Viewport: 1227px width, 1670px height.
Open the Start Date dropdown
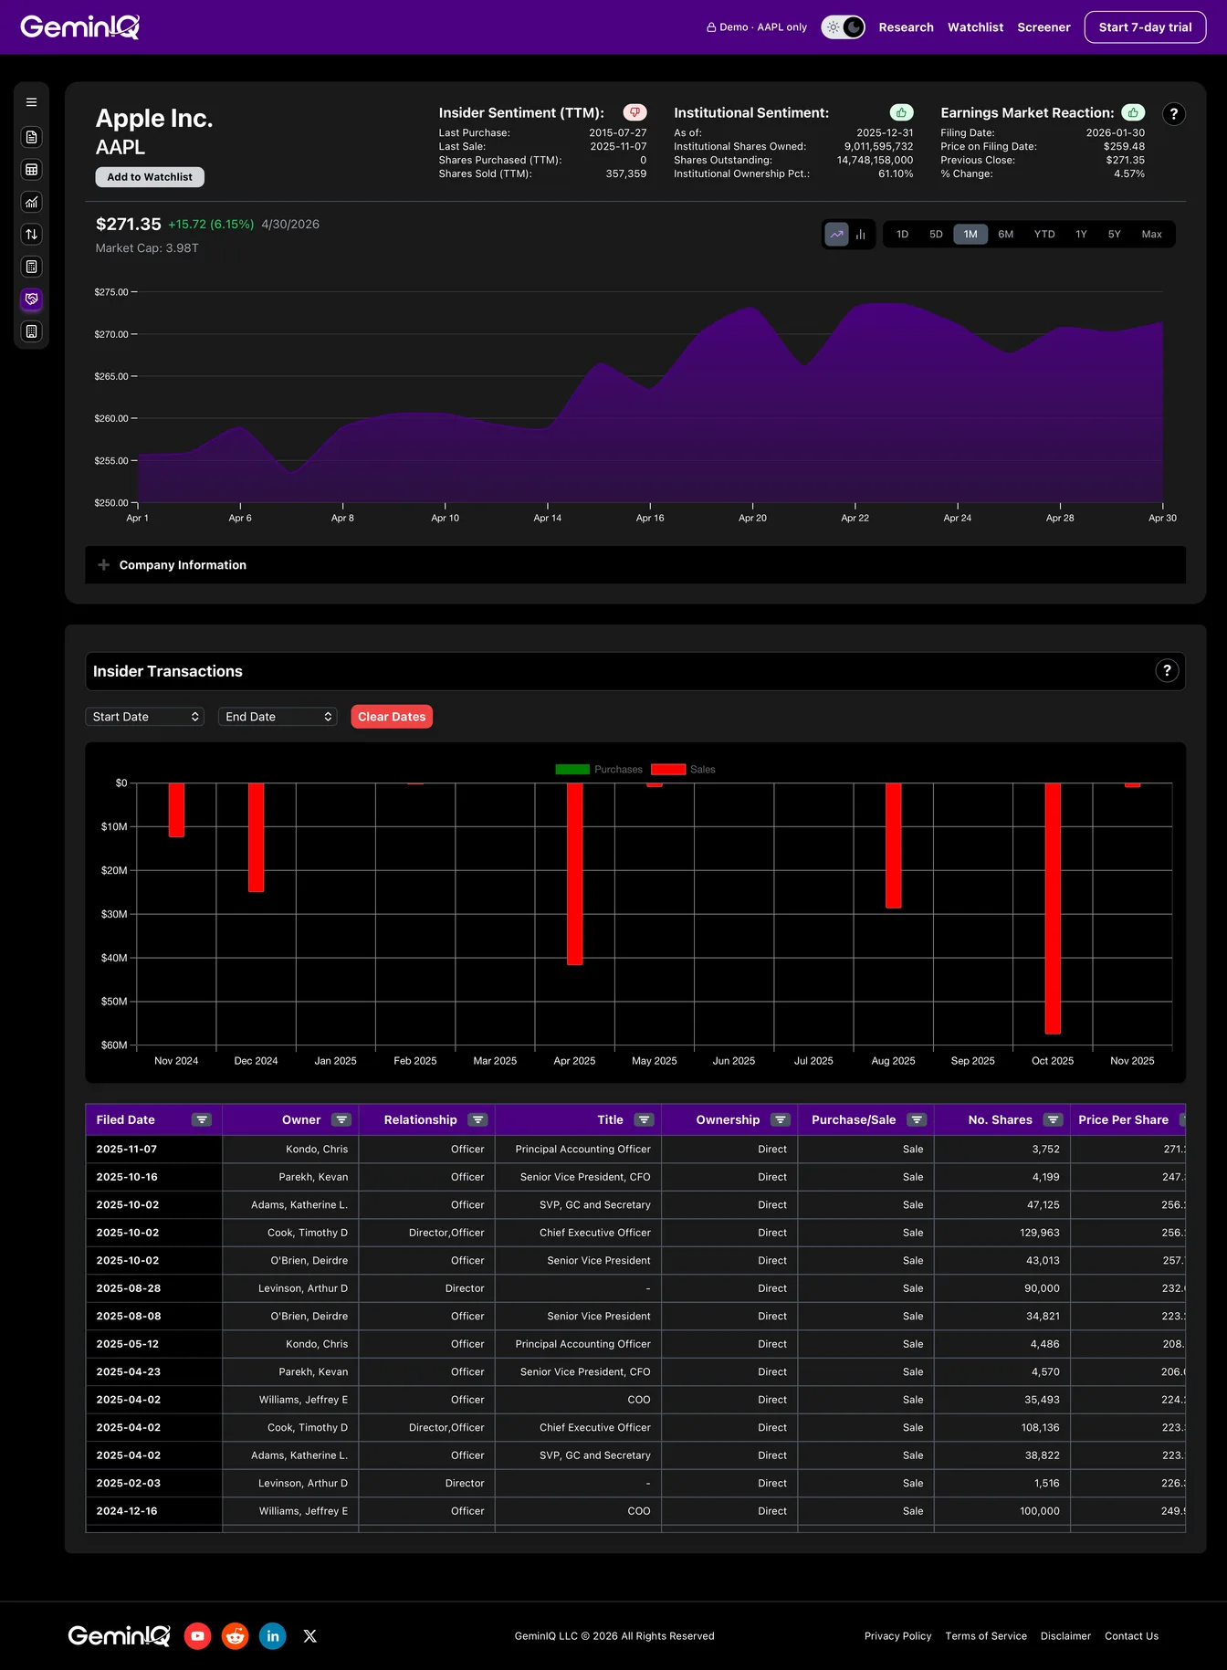point(144,717)
